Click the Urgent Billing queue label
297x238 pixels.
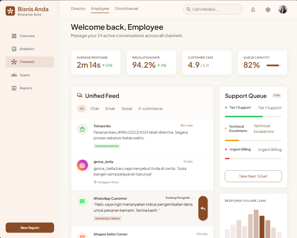point(240,150)
